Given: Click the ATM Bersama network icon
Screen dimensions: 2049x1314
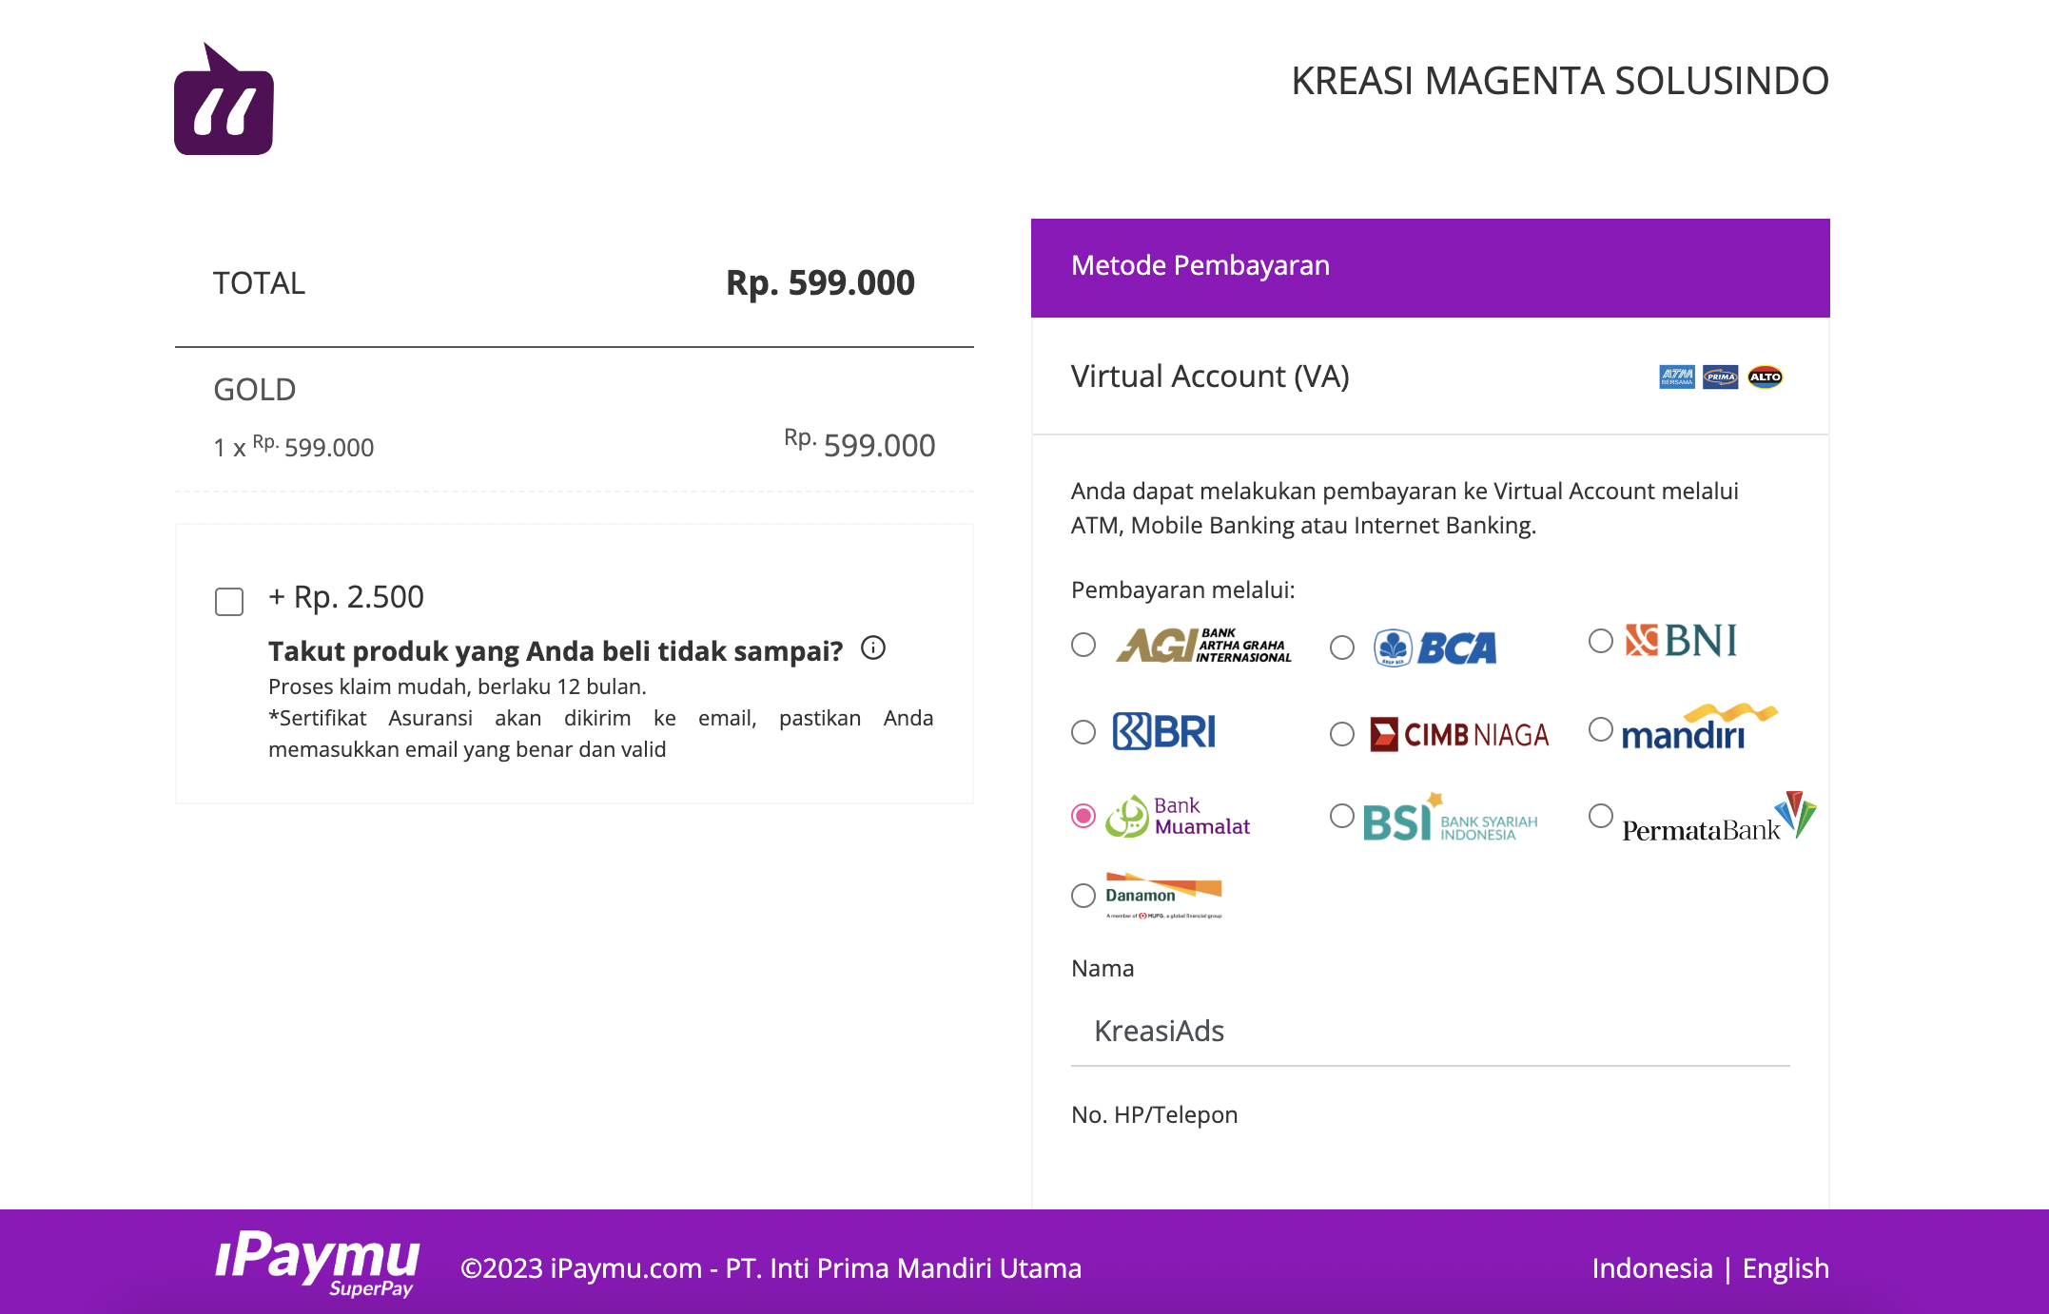Looking at the screenshot, I should [1677, 377].
